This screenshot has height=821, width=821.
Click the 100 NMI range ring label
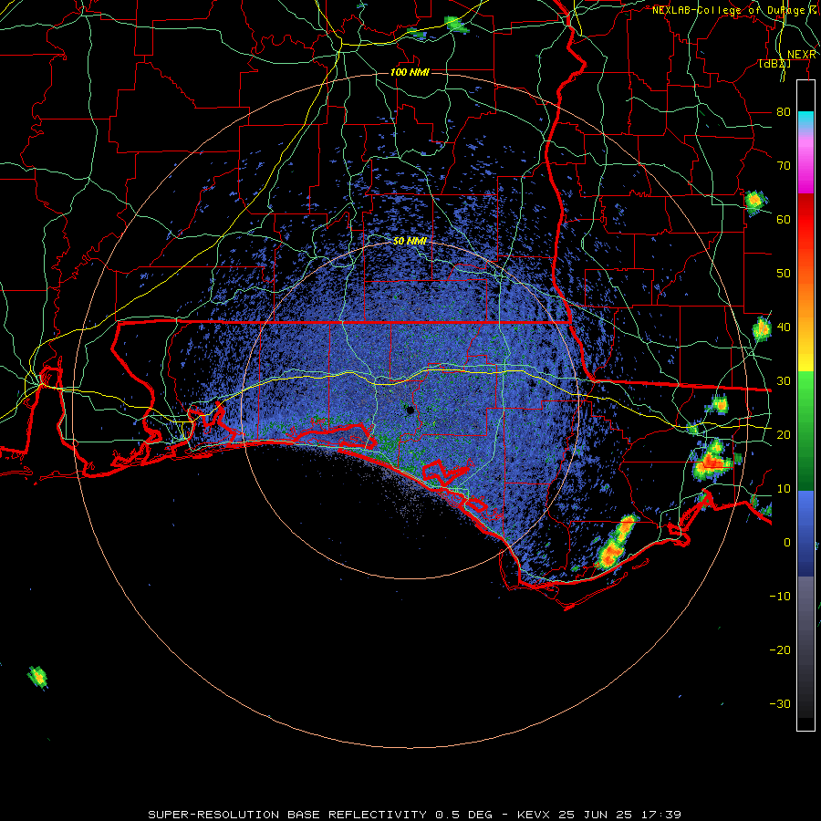coord(410,72)
